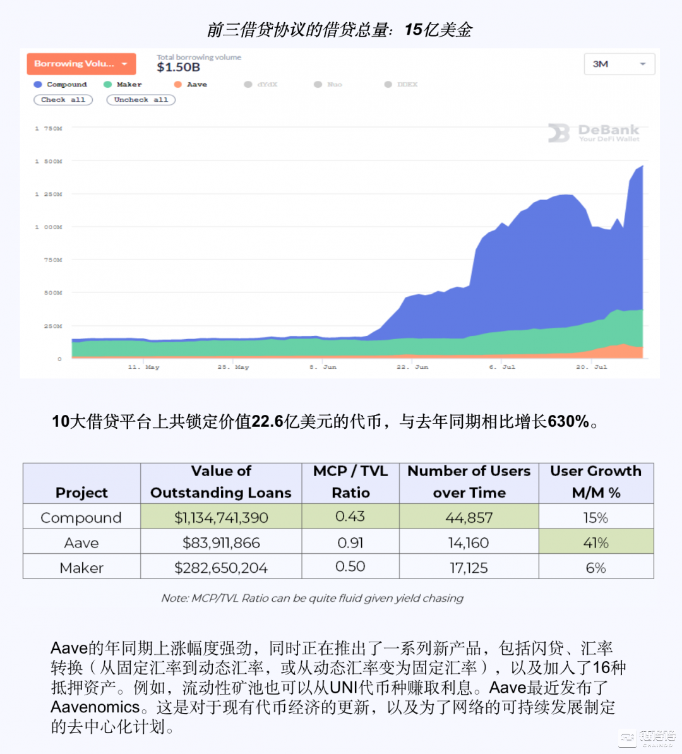Screen dimensions: 682x754
Task: Click the 25. May x-axis label
Action: [233, 367]
